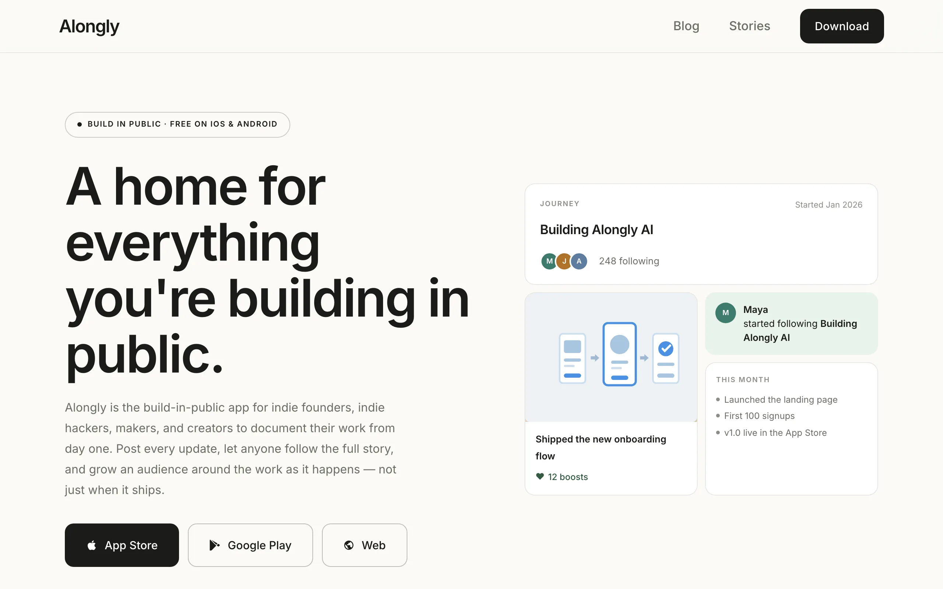Screen dimensions: 943x589
Task: Click the globe icon beside Web
Action: click(349, 545)
